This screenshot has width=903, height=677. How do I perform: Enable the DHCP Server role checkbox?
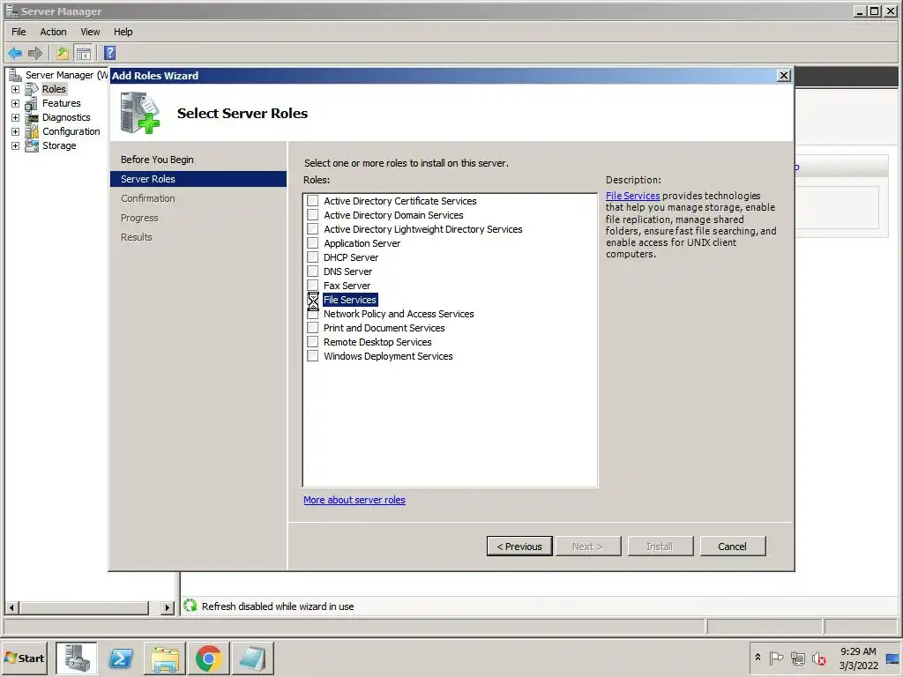pos(313,257)
